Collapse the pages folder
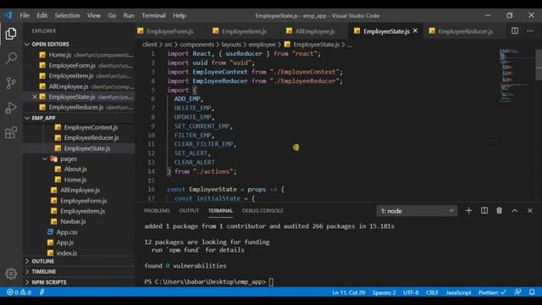 (45, 158)
